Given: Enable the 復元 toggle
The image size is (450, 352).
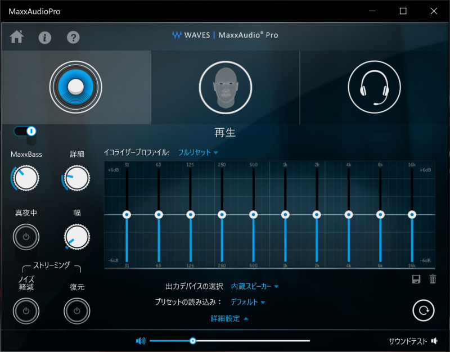Looking at the screenshot, I should click(76, 311).
